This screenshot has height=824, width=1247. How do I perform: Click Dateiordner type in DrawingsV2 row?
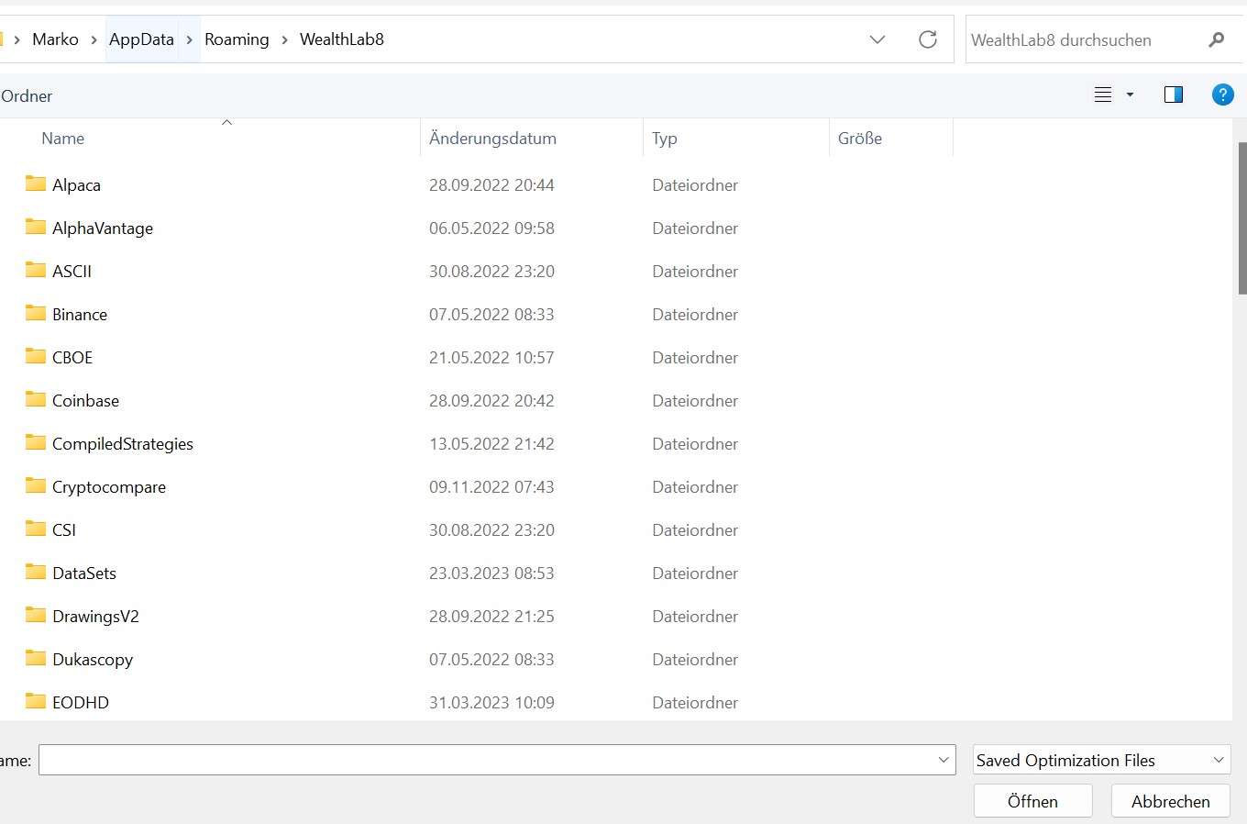[x=695, y=616]
